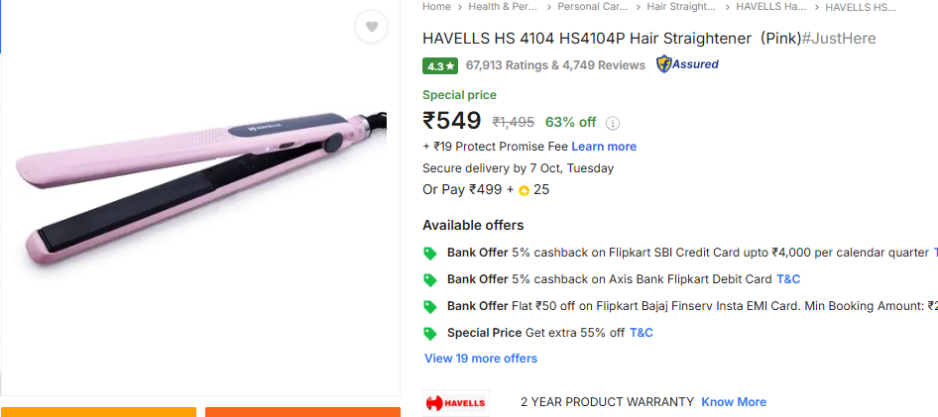This screenshot has height=417, width=938.
Task: Expand View 19 more offers
Action: [x=481, y=359]
